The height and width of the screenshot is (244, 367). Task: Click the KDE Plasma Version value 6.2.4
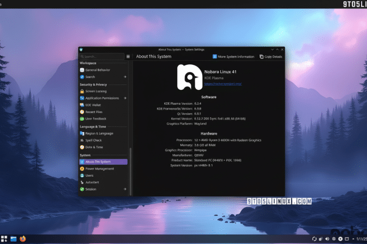(198, 104)
